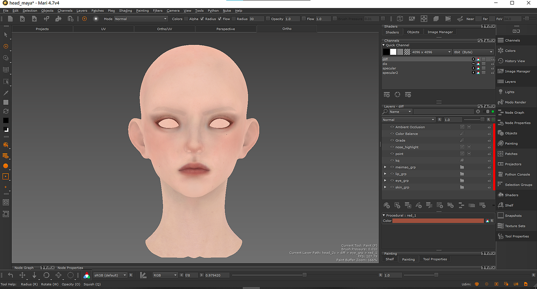
Task: Open History View from the right sidebar
Action: click(515, 61)
